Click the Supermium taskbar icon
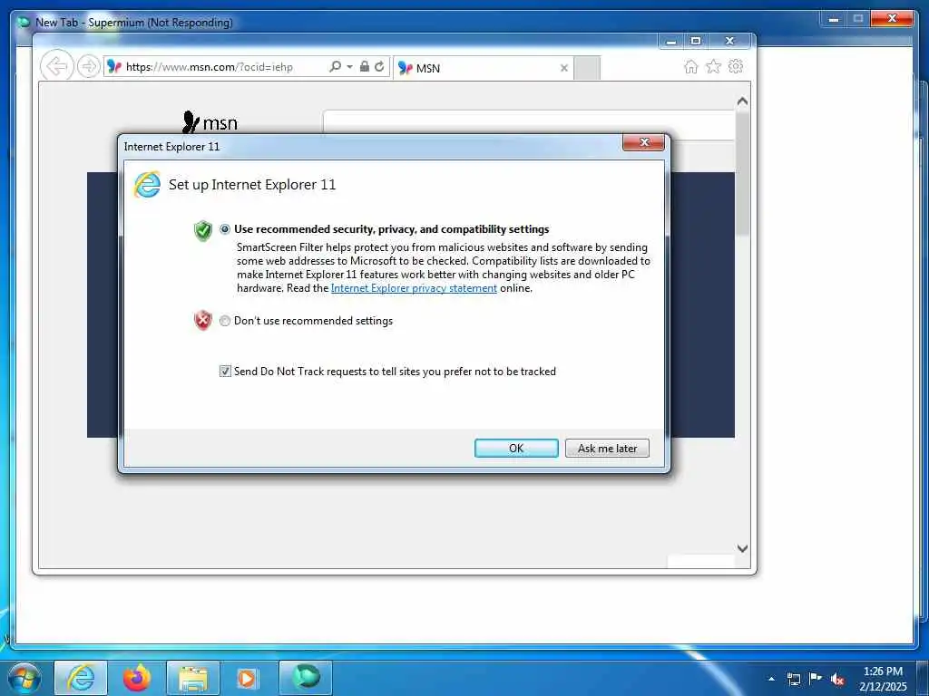The height and width of the screenshot is (696, 929). [x=306, y=678]
